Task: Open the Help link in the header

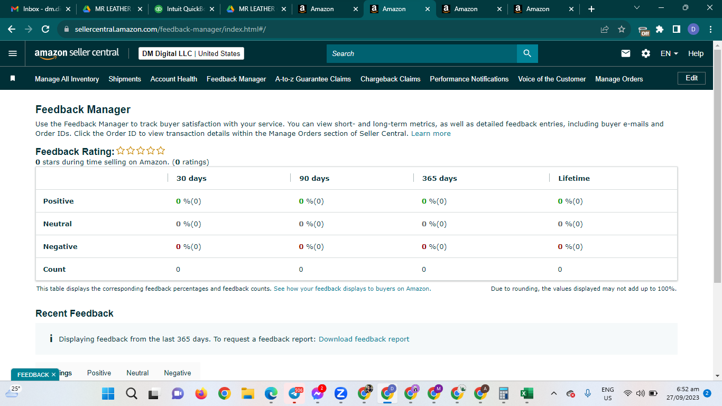Action: point(696,53)
